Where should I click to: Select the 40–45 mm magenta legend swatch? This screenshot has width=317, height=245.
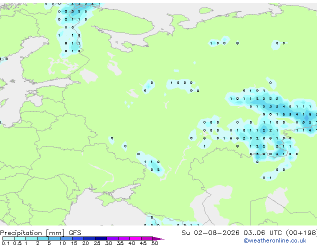[x=135, y=238]
